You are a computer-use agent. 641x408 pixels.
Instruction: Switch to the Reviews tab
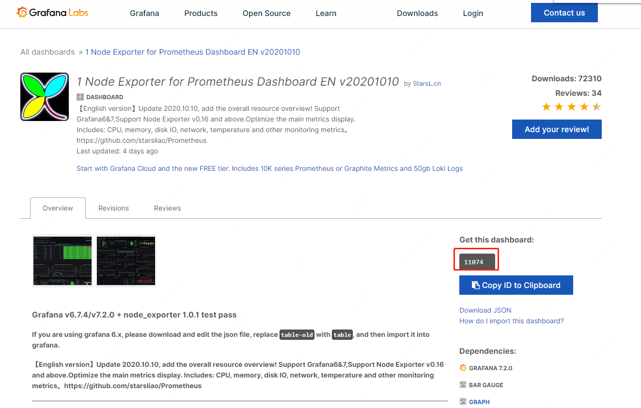pos(168,208)
